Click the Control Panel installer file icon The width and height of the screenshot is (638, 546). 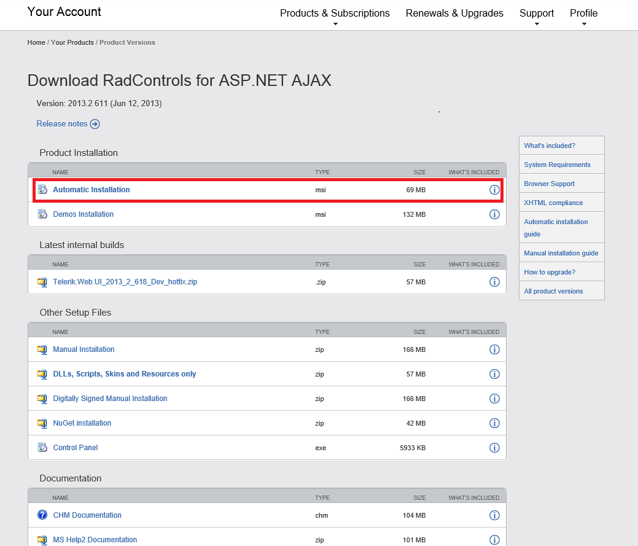pyautogui.click(x=42, y=448)
